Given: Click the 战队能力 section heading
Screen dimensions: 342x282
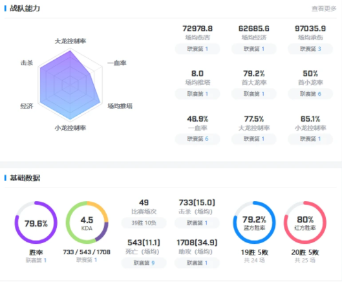Looking at the screenshot, I should 25,8.
